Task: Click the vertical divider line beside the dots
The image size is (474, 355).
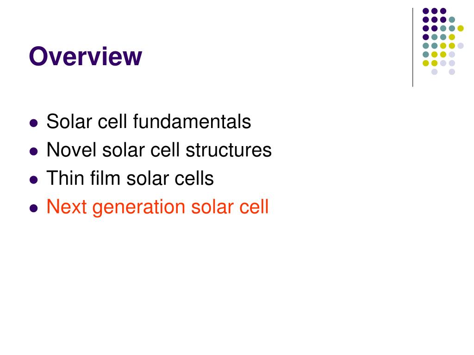Action: pyautogui.click(x=412, y=48)
